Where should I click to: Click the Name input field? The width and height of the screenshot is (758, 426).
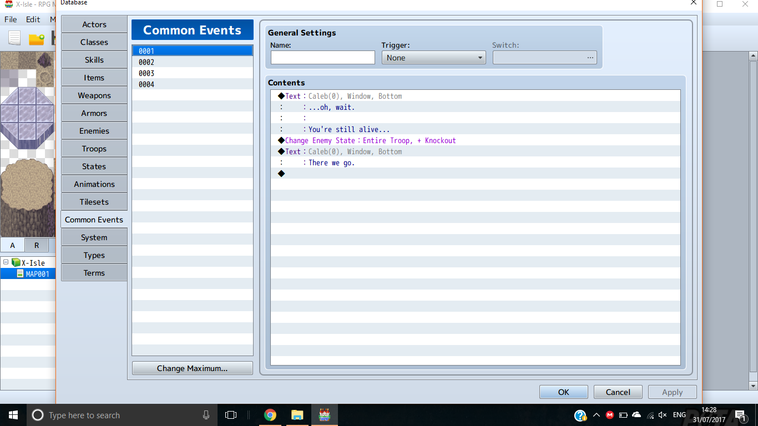(x=323, y=58)
